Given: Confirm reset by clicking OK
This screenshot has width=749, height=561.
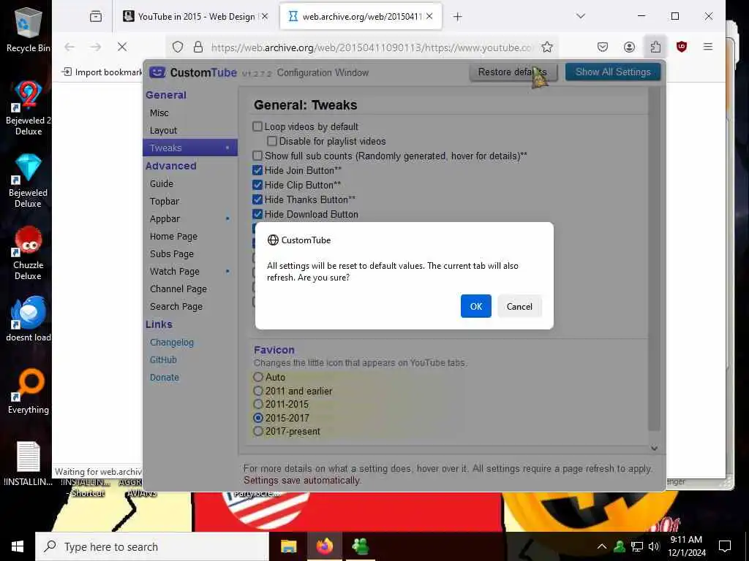Looking at the screenshot, I should [475, 306].
